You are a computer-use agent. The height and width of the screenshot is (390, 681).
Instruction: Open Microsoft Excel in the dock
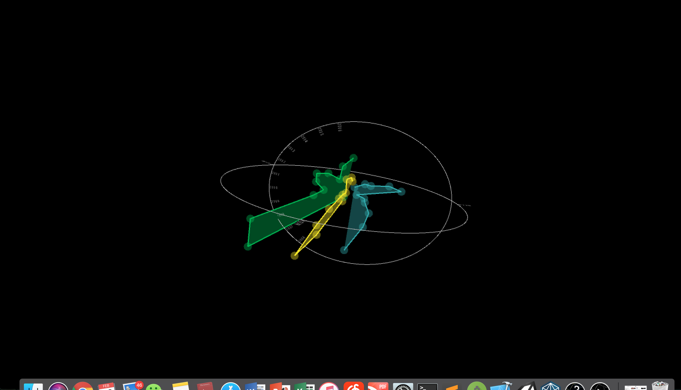pos(304,386)
